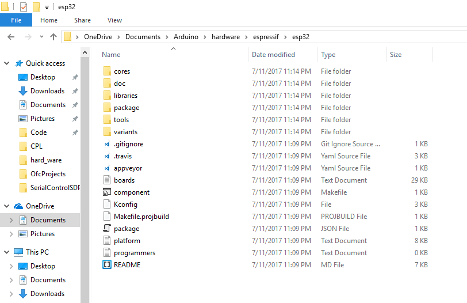This screenshot has width=467, height=303.
Task: Select the component Makefile icon
Action: coord(107,192)
